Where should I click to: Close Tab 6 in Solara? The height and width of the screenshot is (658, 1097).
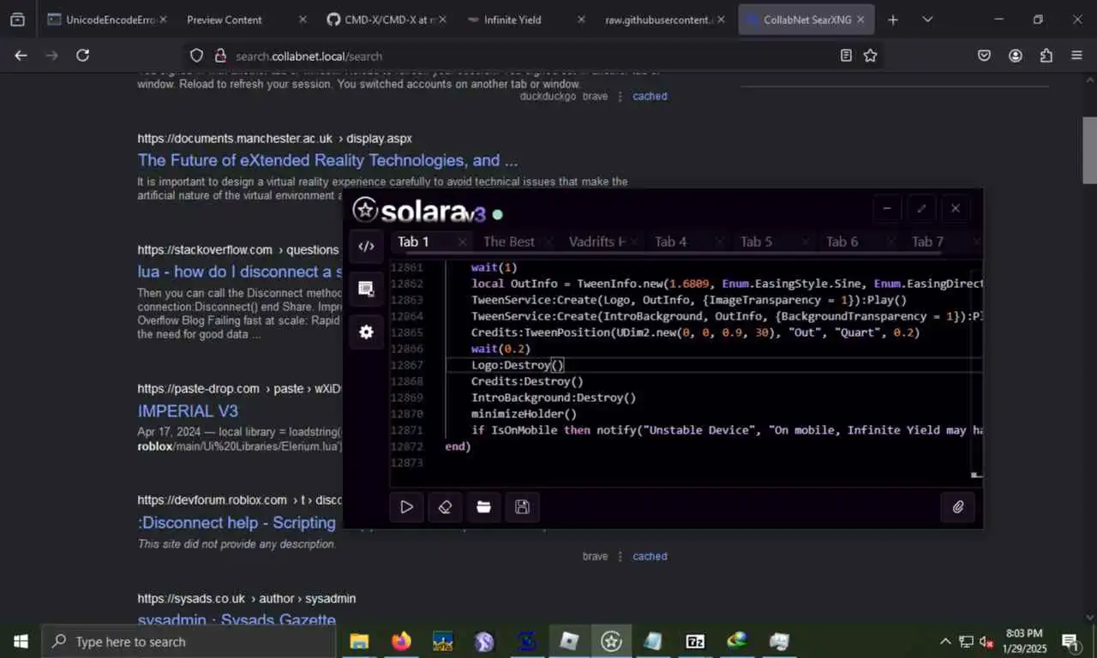[891, 242]
